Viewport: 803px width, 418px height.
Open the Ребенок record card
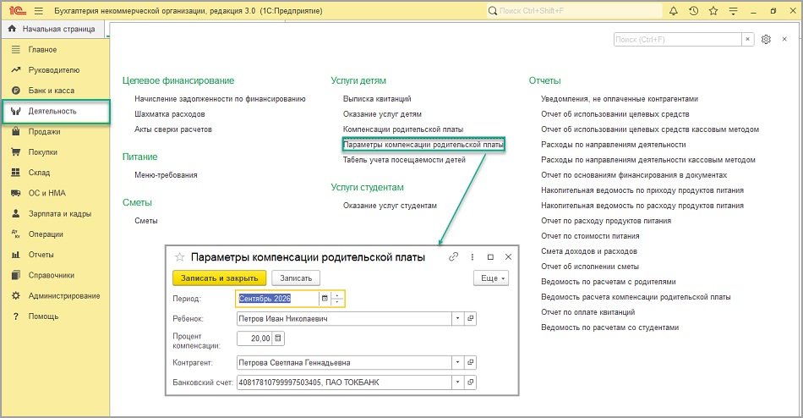pyautogui.click(x=471, y=318)
